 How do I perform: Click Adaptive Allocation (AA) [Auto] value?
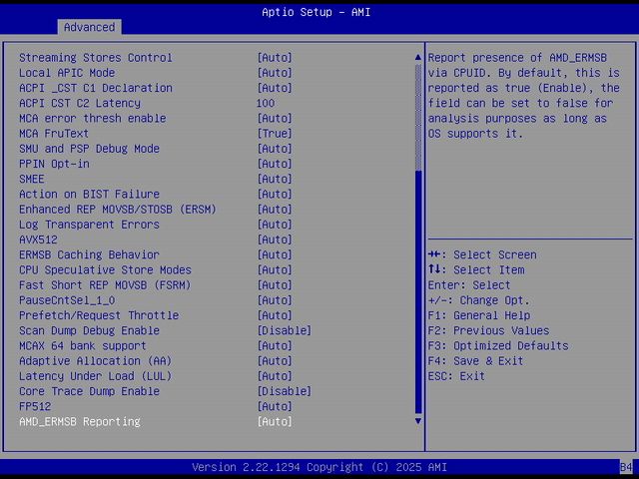[x=275, y=361]
